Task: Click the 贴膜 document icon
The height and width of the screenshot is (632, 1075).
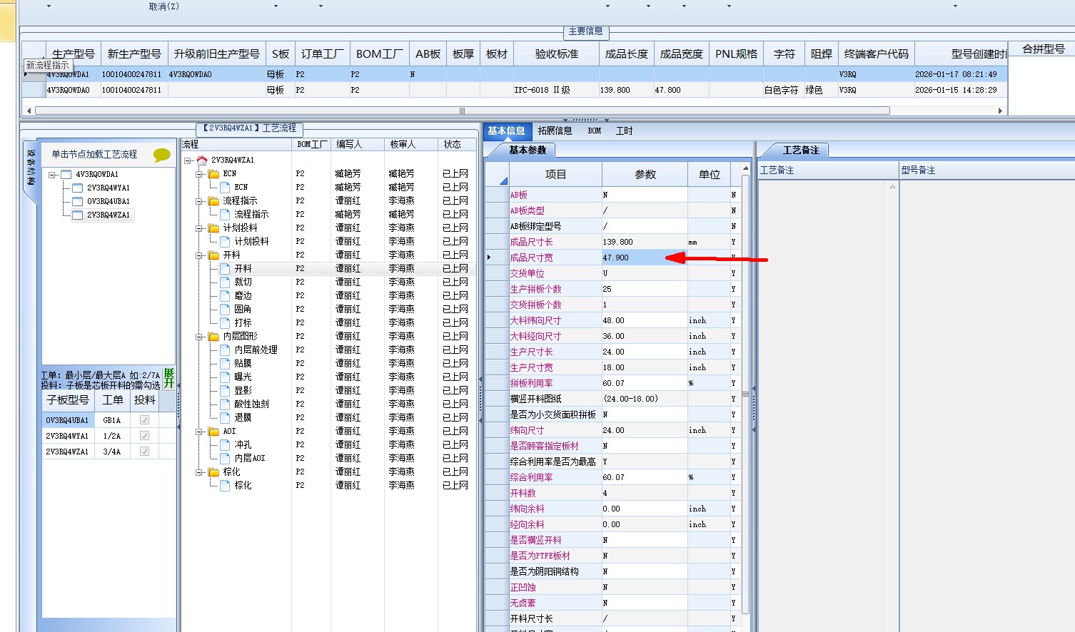Action: (225, 364)
